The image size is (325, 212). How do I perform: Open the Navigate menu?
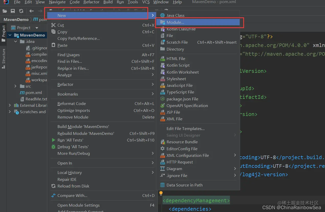[57, 2]
